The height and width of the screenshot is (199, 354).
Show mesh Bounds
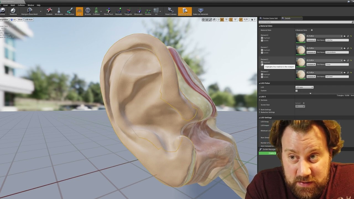88,11
